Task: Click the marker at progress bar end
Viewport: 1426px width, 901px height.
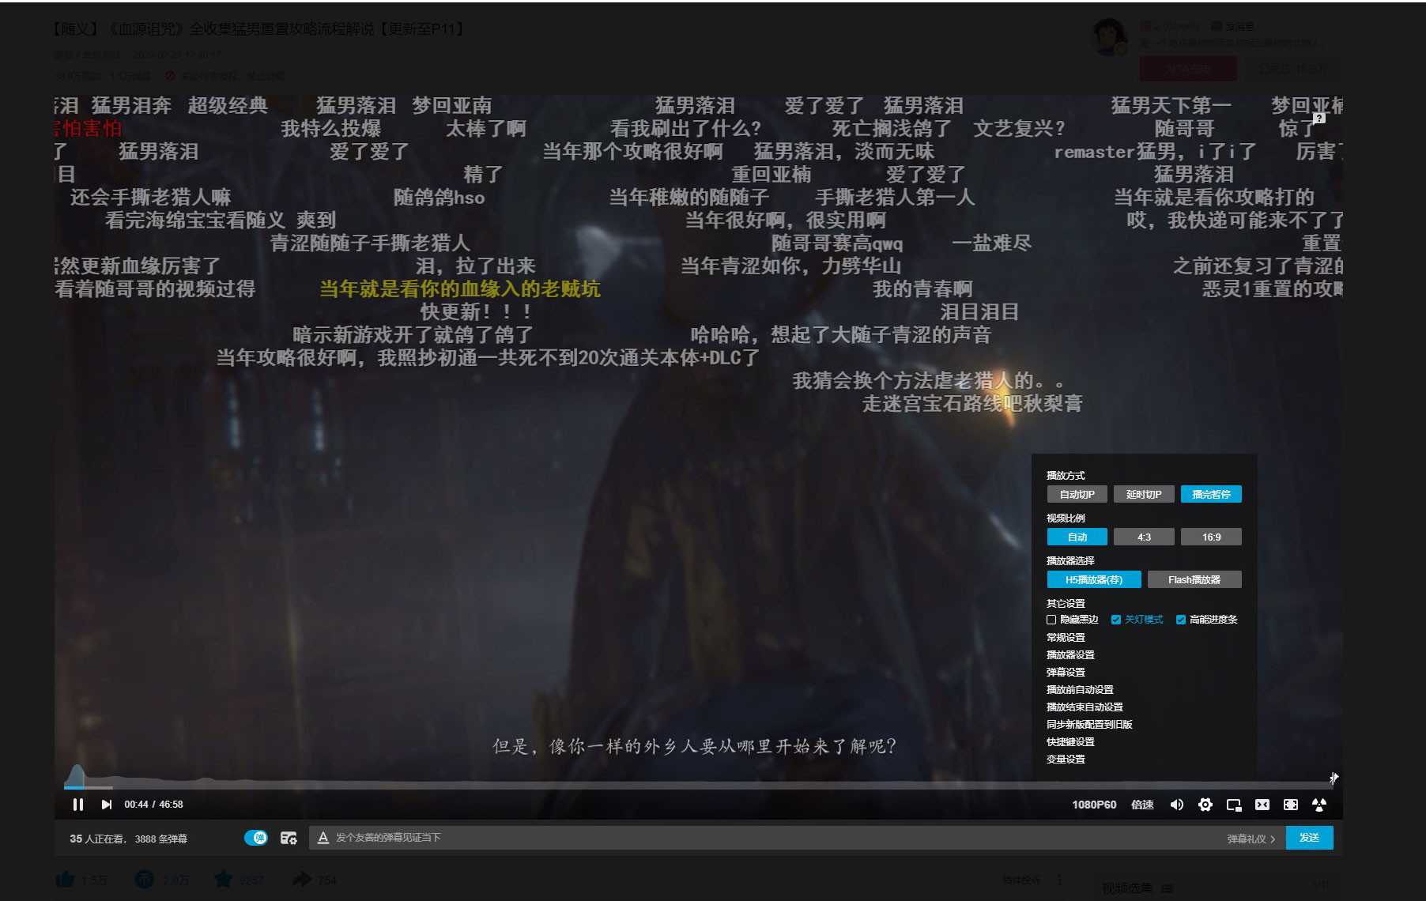Action: coord(1334,778)
